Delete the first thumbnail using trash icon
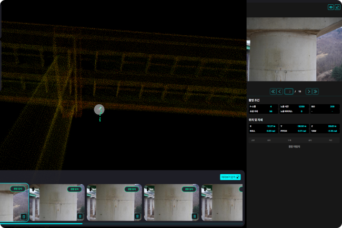The image size is (342, 228). pos(23,216)
